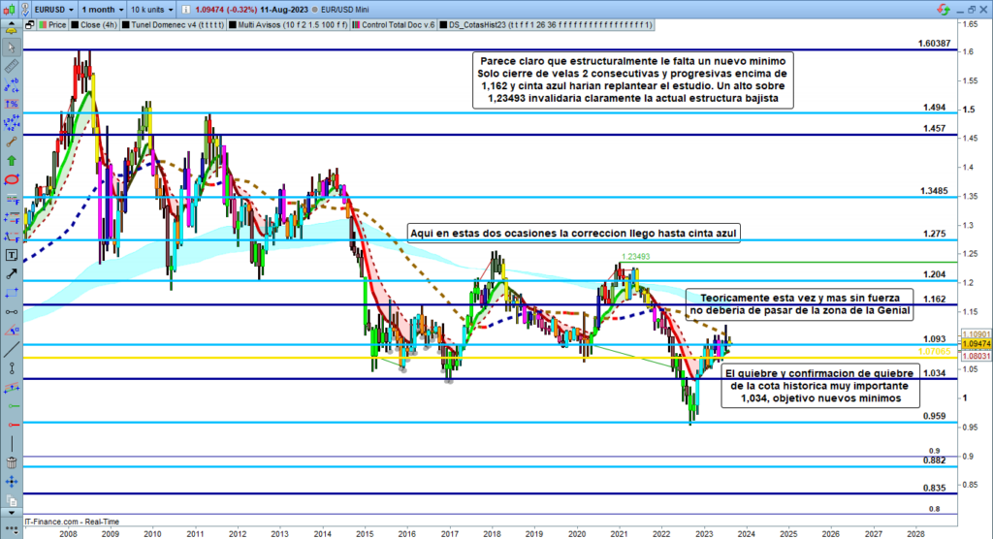Click the DS_CotasHist23 indicator color swatch

coord(443,26)
